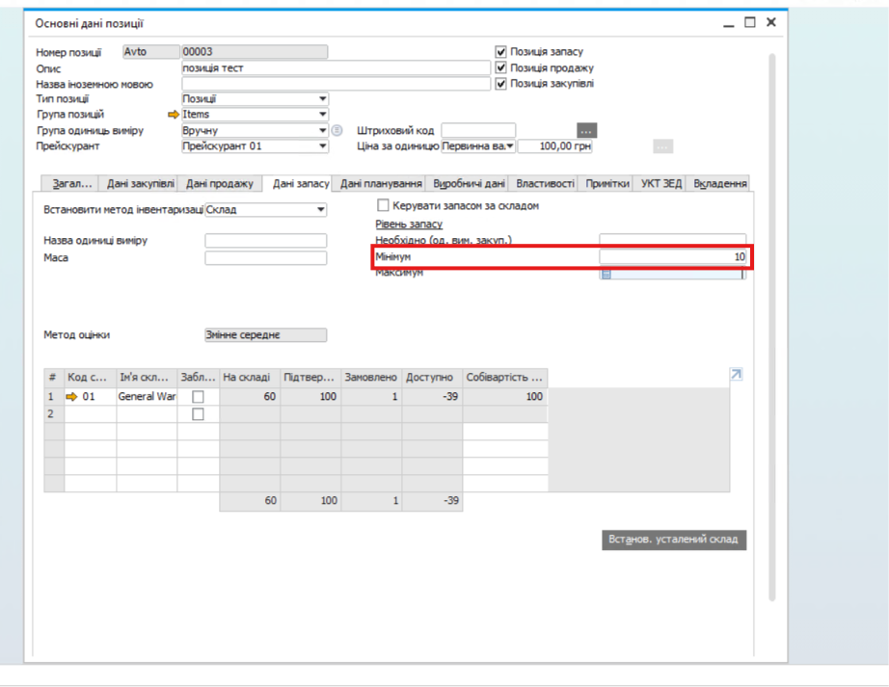The height and width of the screenshot is (687, 889).
Task: Check the Забл. box for warehouse 01
Action: [x=198, y=396]
